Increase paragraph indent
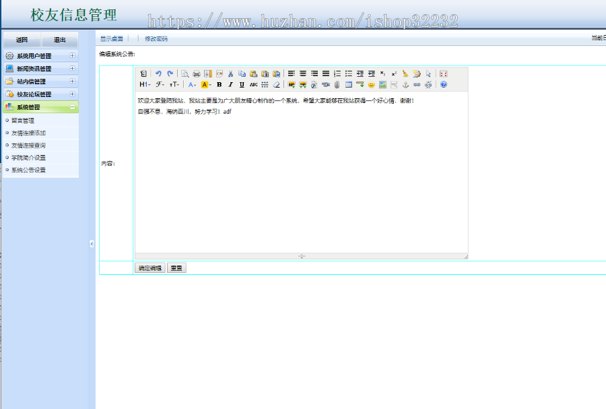The image size is (606, 409). 360,73
